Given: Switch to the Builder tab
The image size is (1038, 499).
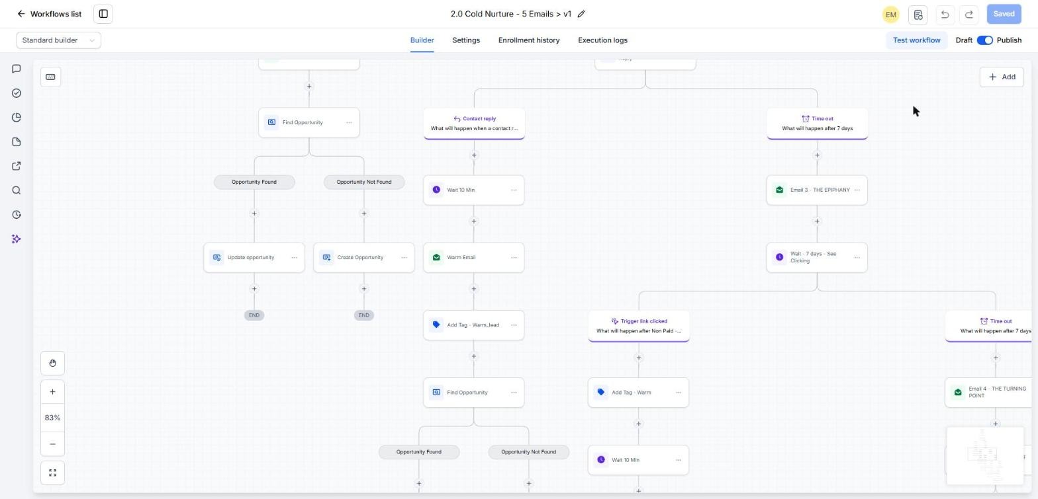Looking at the screenshot, I should click(x=422, y=40).
